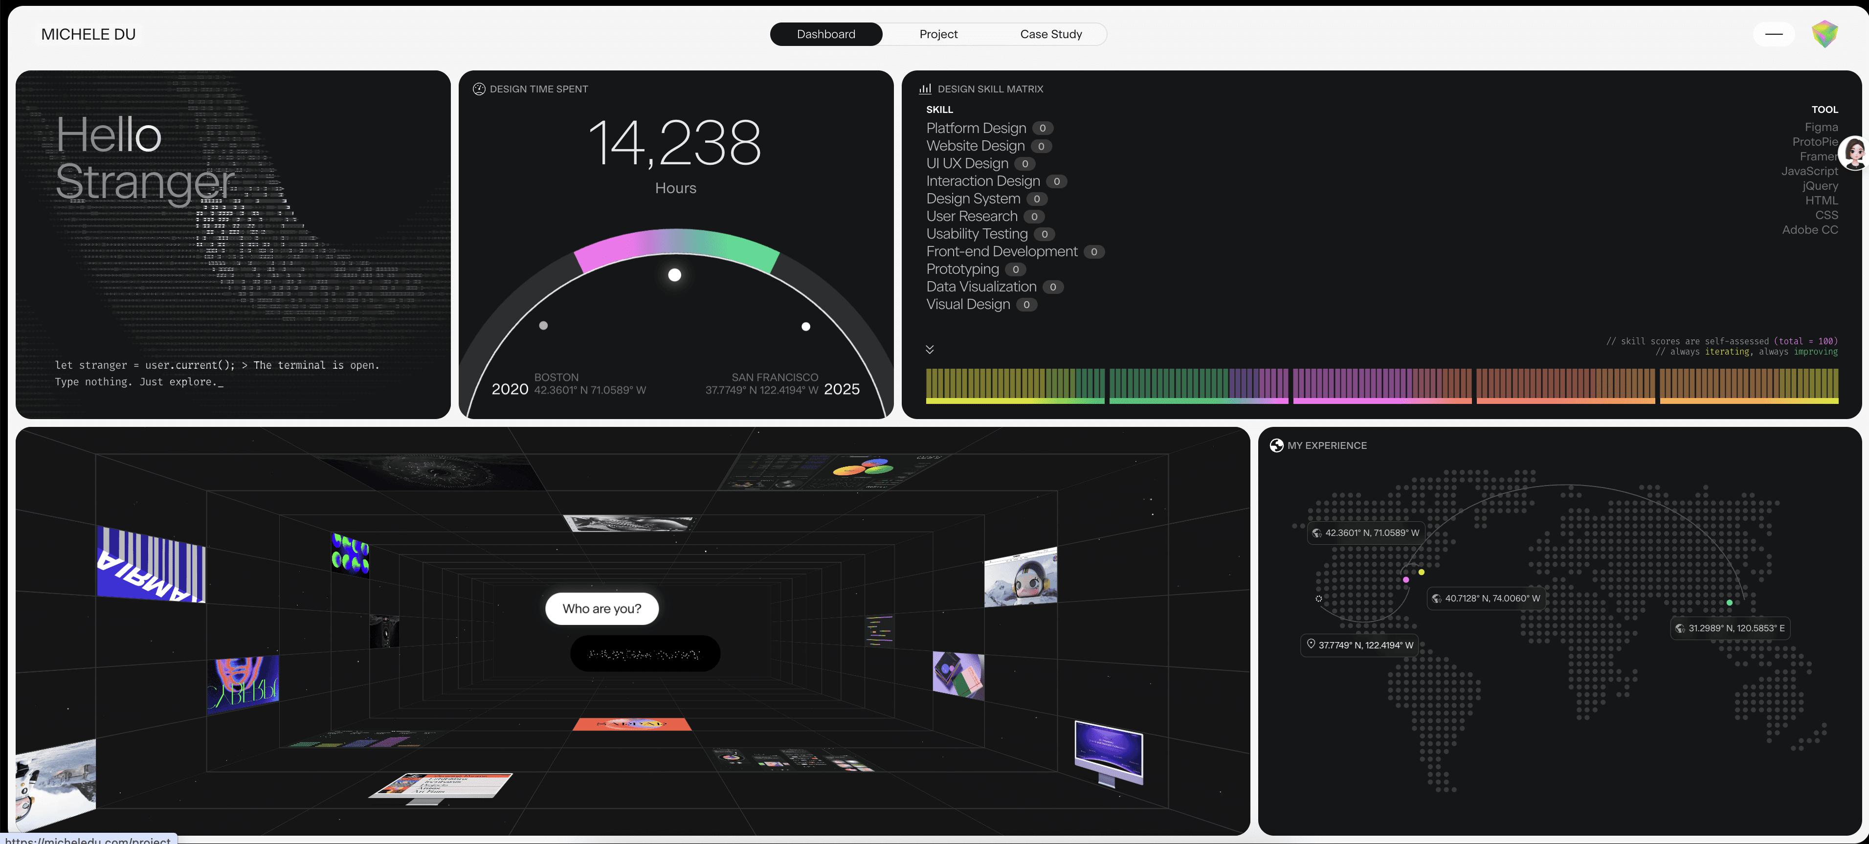Click the colorful cube logo icon

(x=1824, y=34)
